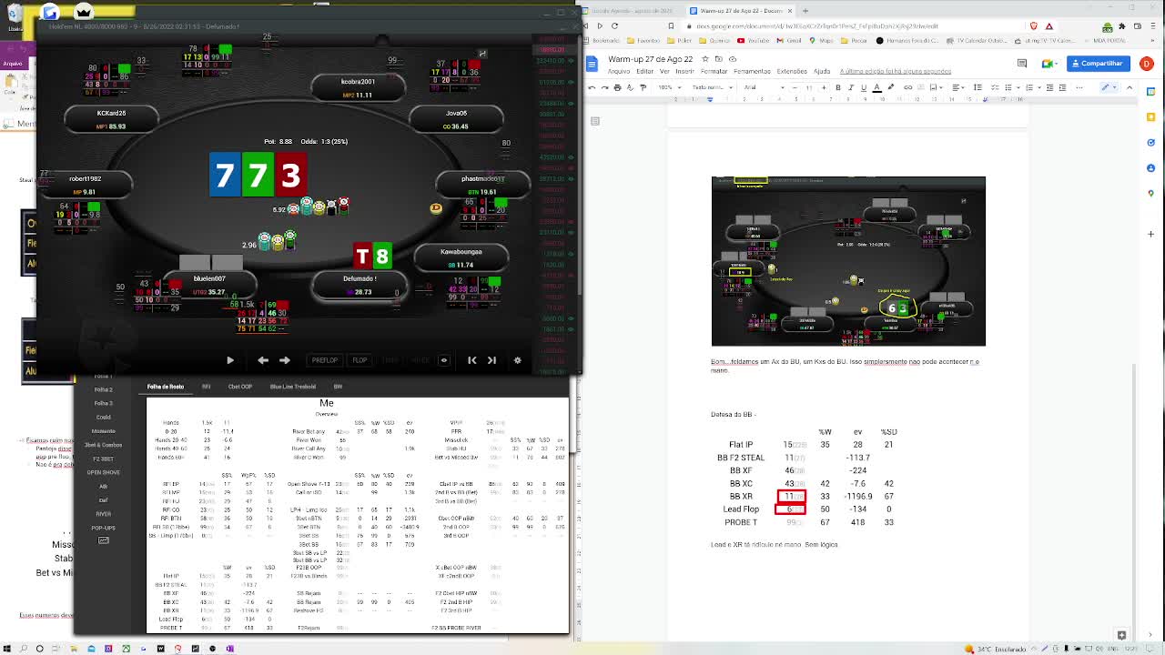Select F2 3BET sidebar item
Screen dimensions: 1165x655
click(104, 458)
